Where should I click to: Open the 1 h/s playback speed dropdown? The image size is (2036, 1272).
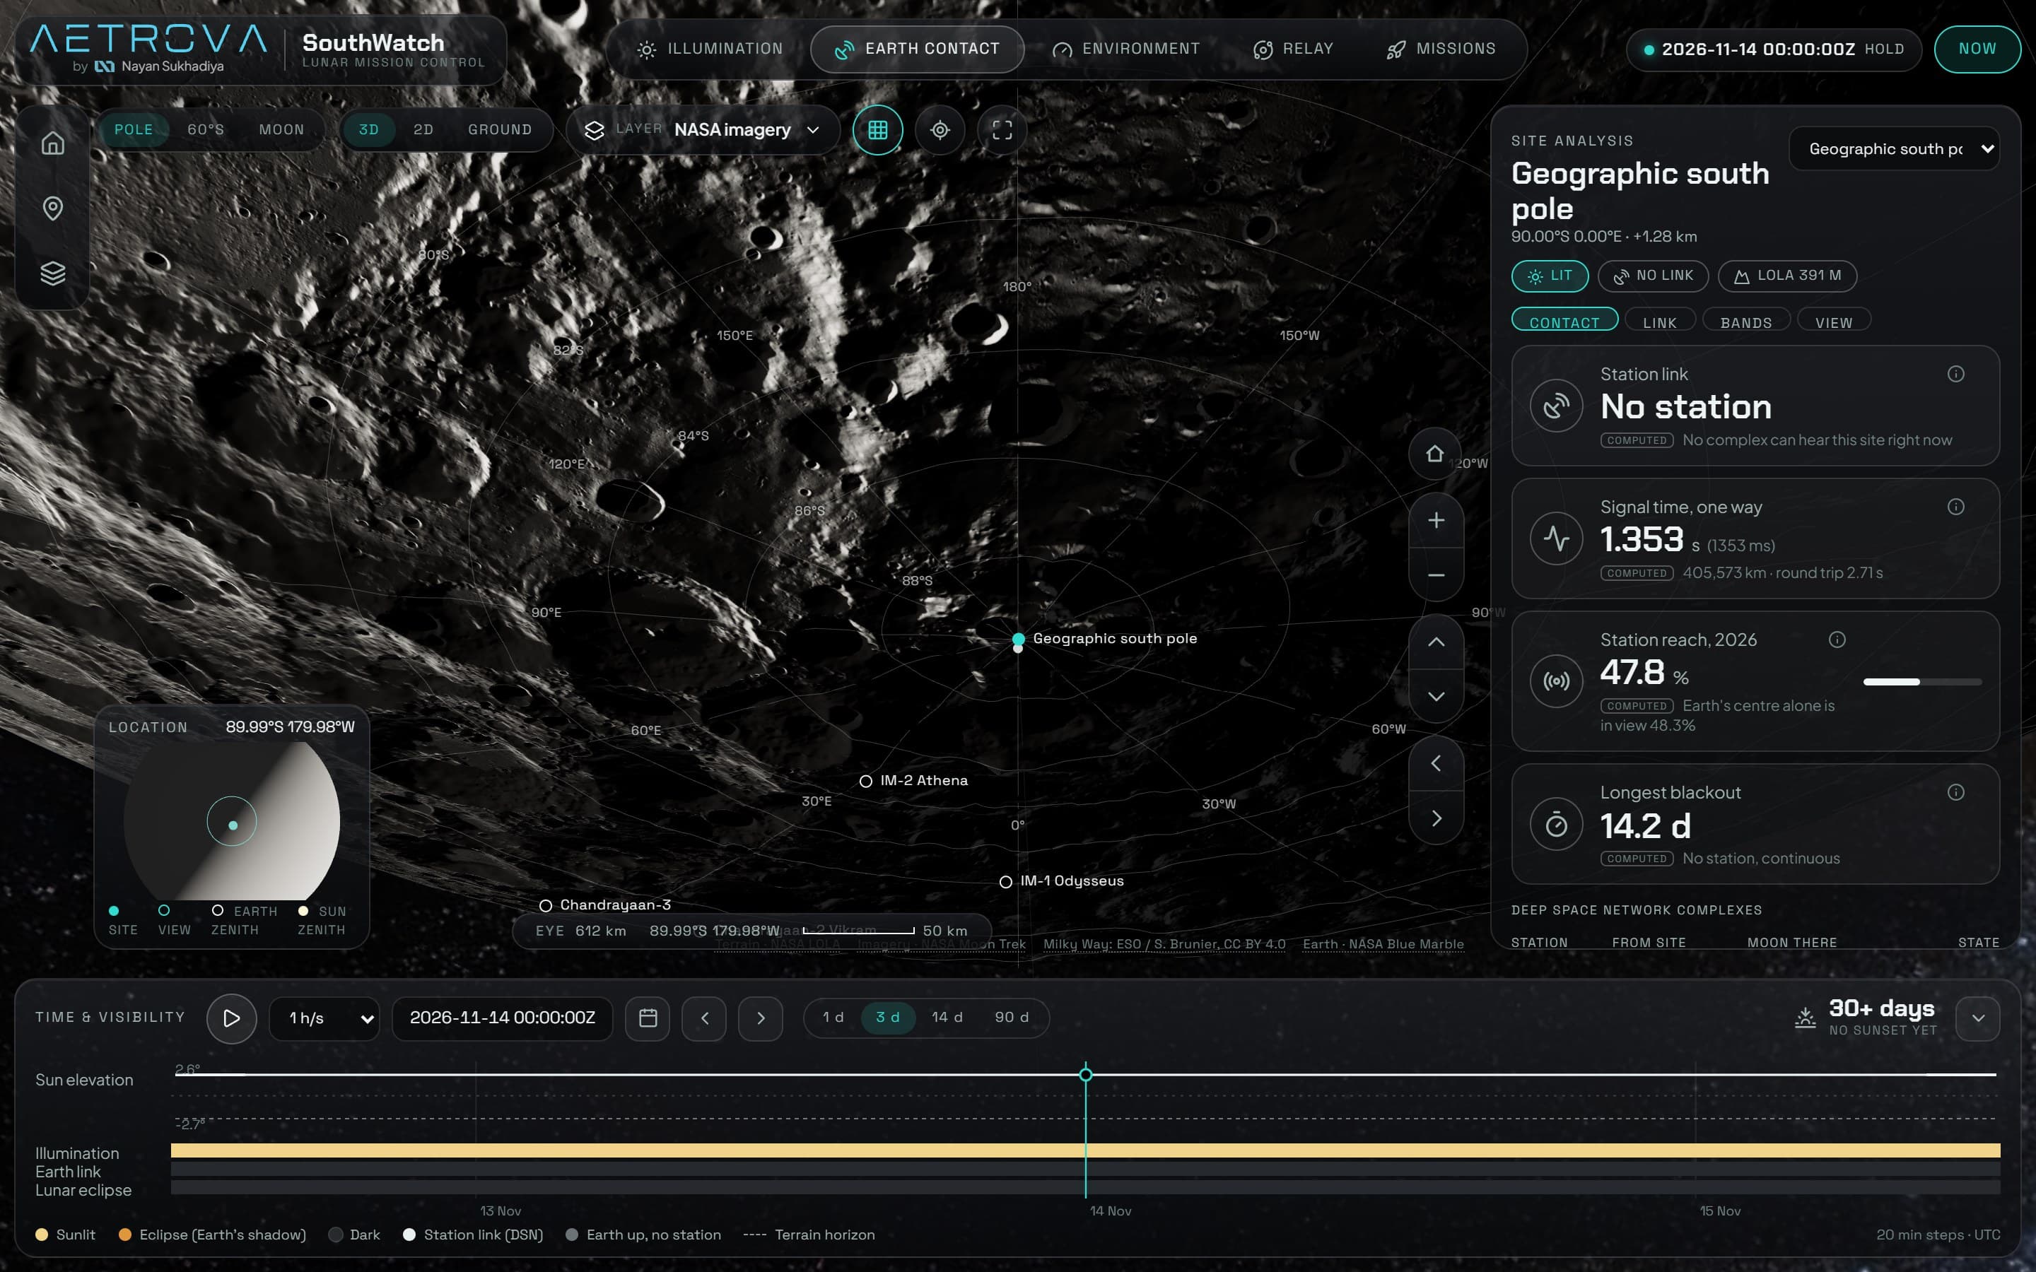point(324,1018)
